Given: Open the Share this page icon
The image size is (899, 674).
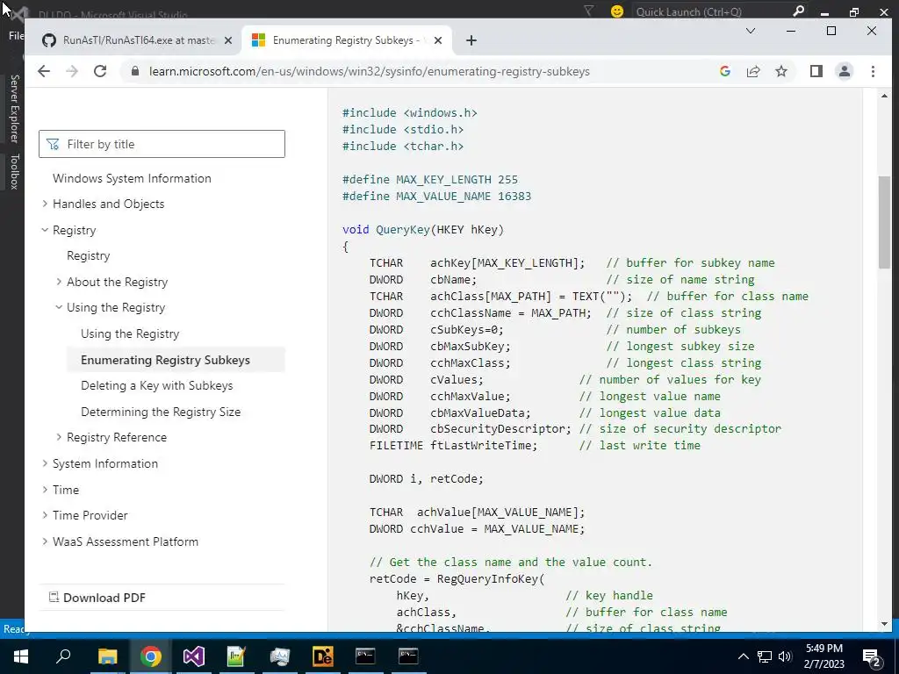Looking at the screenshot, I should pyautogui.click(x=752, y=71).
